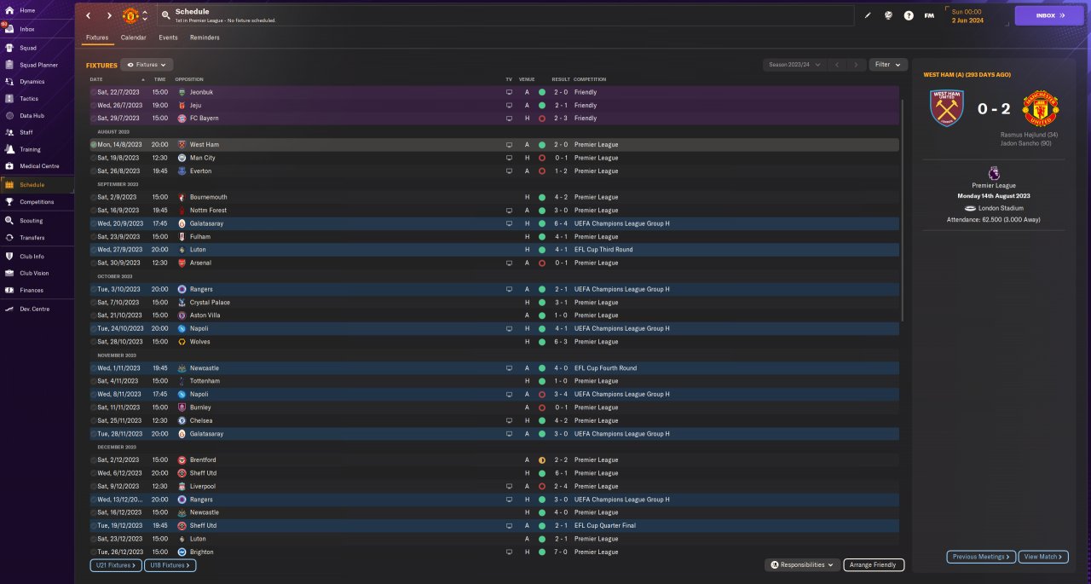
Task: Click the world globe icon in top bar
Action: pyautogui.click(x=888, y=15)
